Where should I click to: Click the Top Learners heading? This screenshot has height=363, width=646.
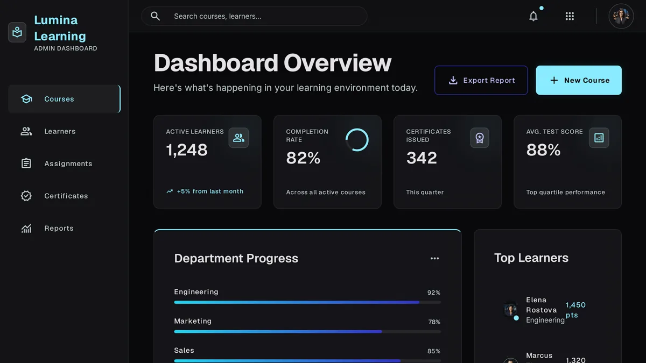[531, 258]
